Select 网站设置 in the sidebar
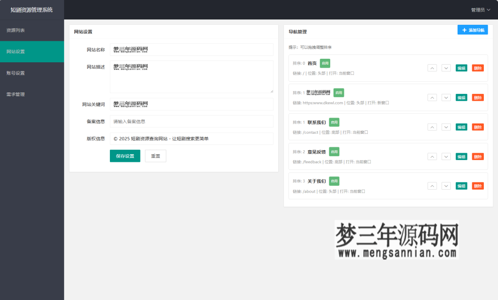 tap(32, 52)
